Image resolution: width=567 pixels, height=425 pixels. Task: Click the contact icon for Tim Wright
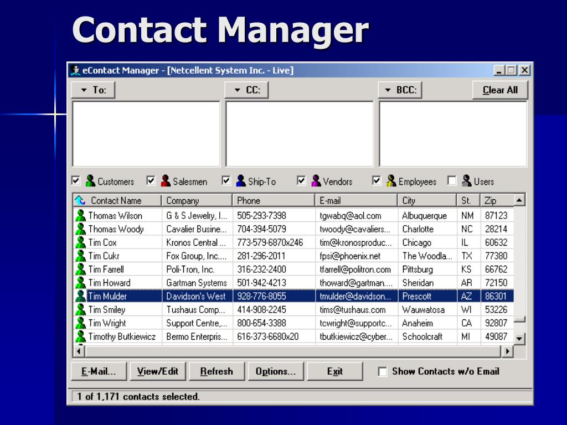point(80,323)
